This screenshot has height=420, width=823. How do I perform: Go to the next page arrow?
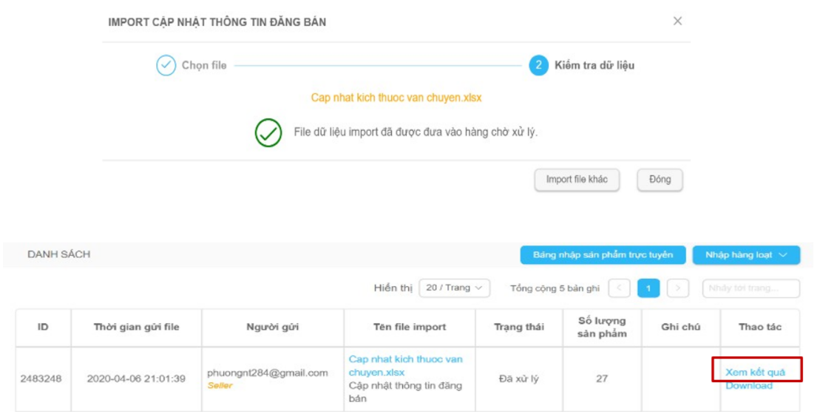[x=678, y=288]
